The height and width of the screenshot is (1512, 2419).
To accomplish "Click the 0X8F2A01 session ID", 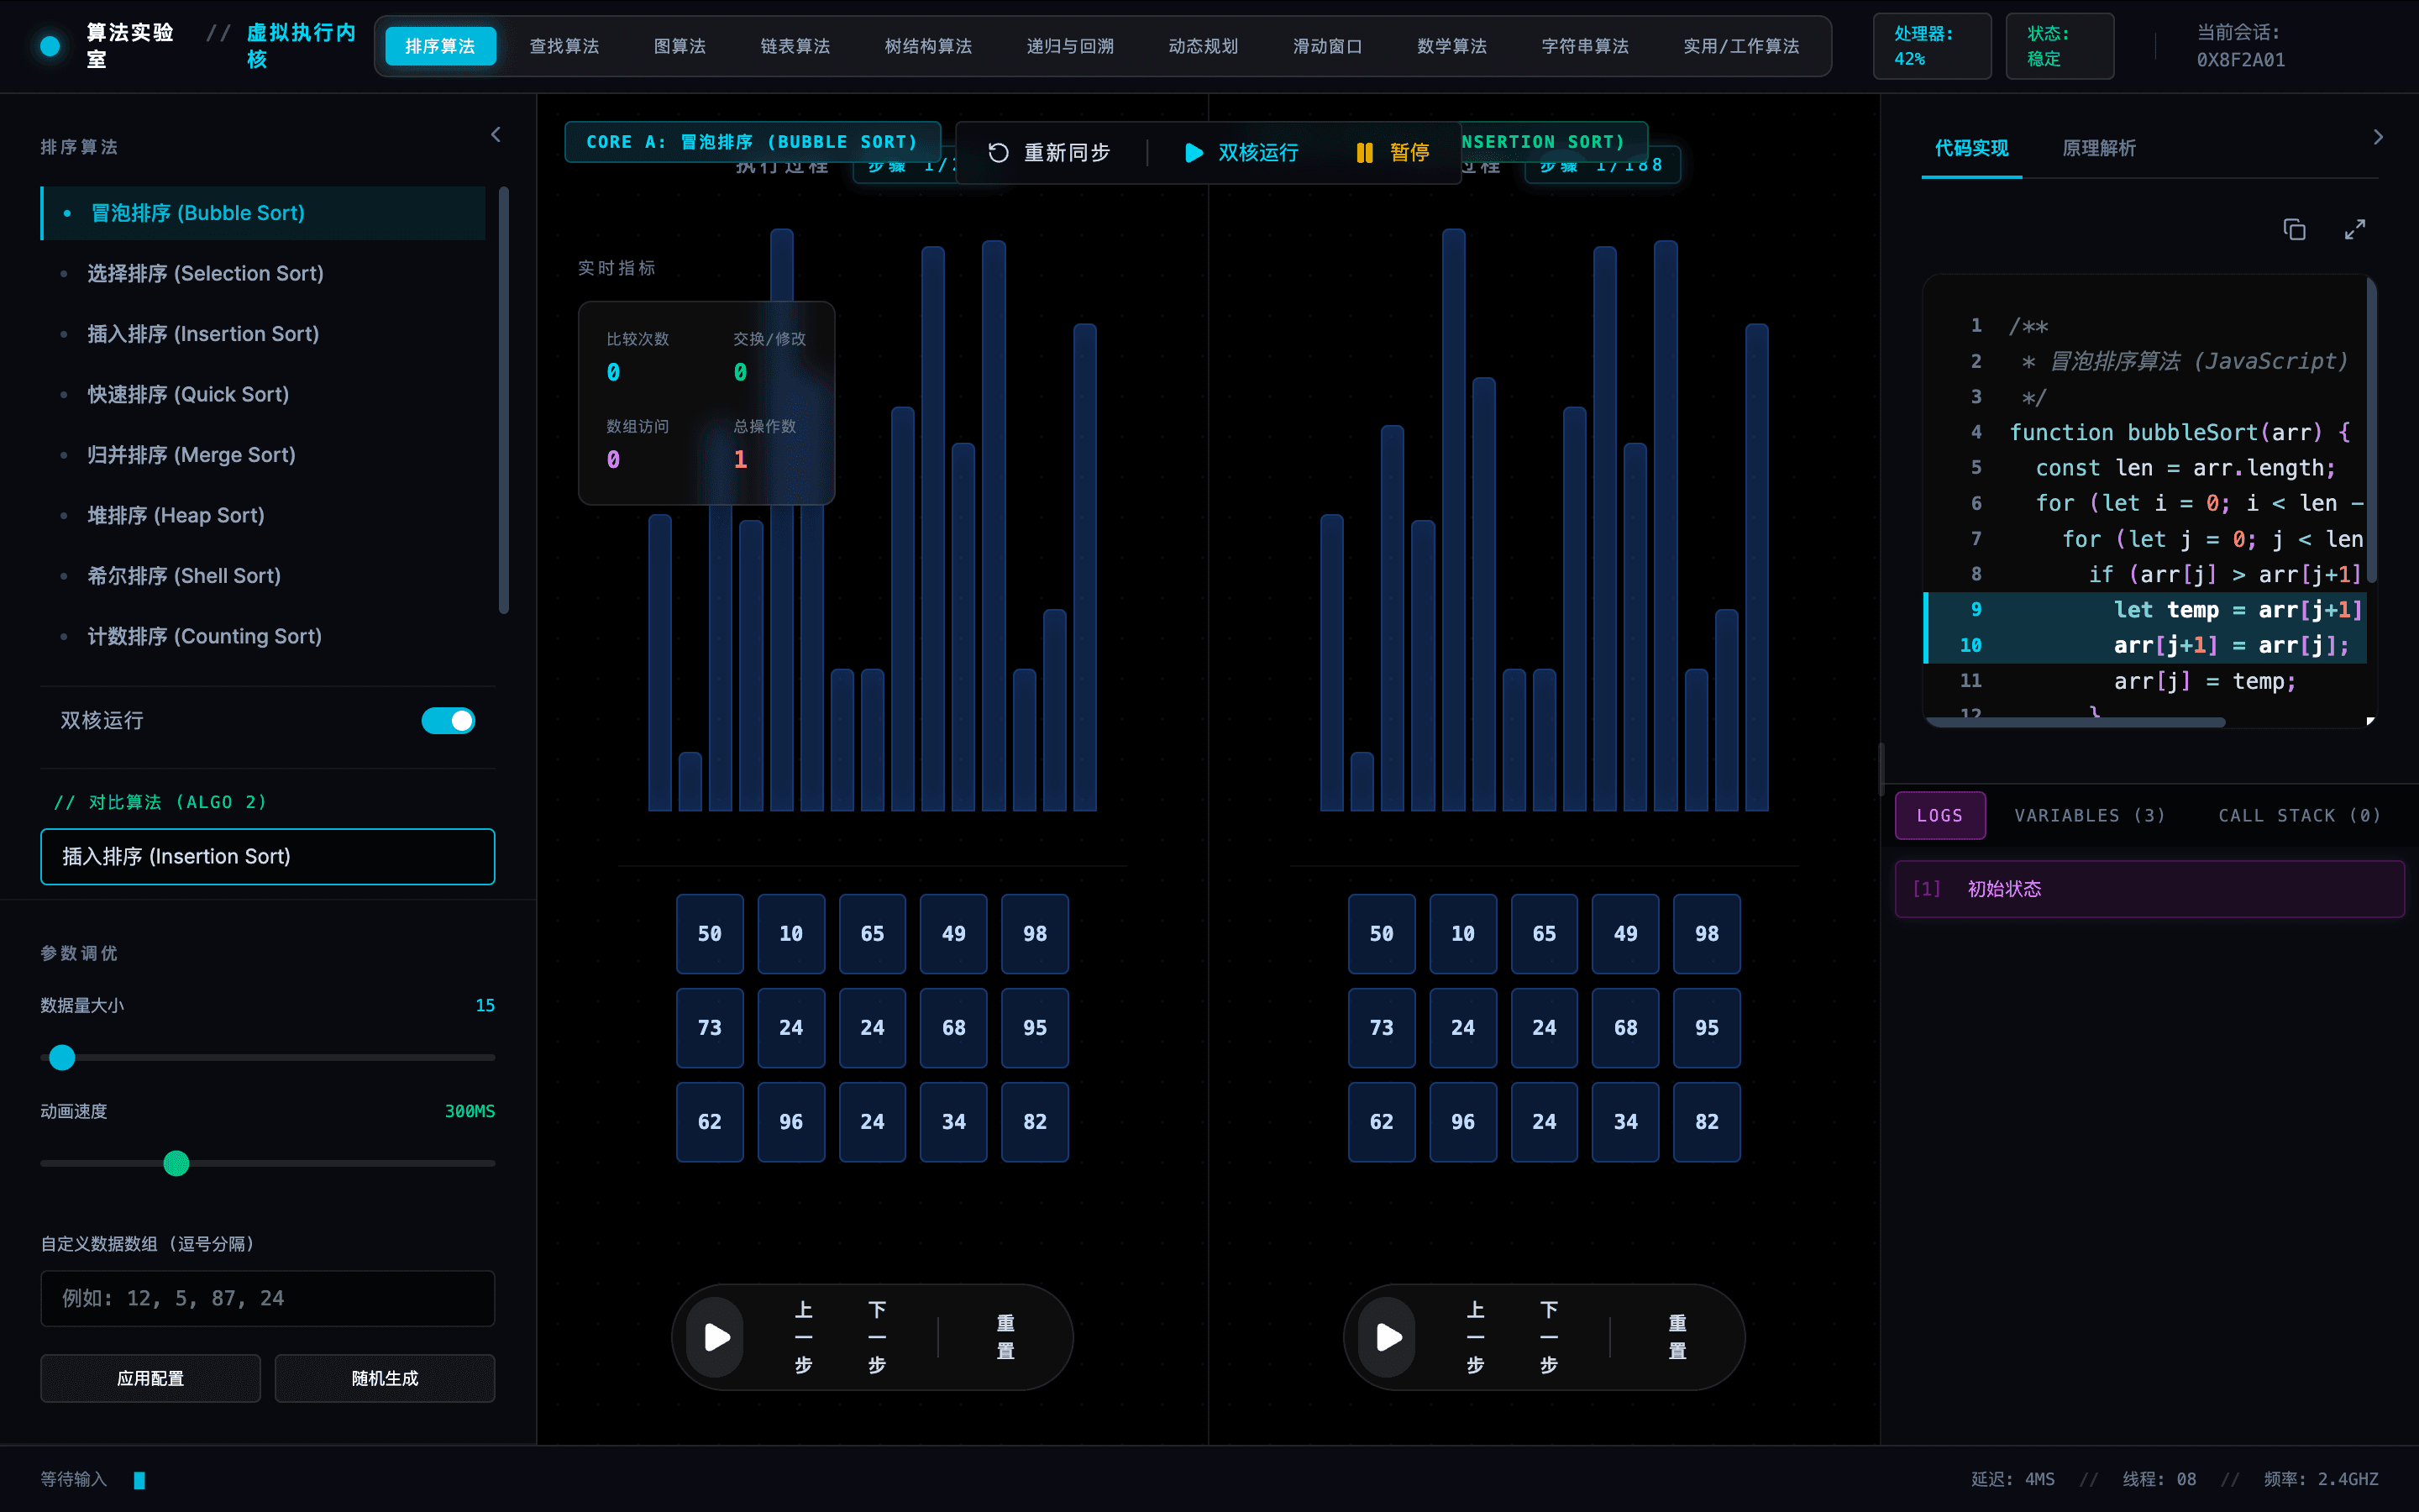I will (2240, 60).
